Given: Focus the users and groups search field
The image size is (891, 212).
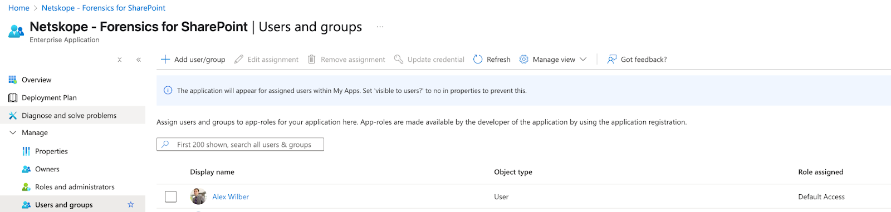Looking at the screenshot, I should 240,144.
